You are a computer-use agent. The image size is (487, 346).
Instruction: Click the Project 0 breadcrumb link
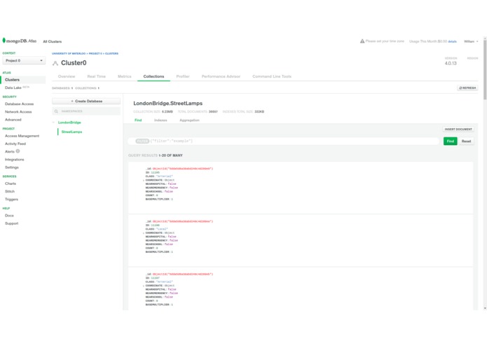coord(95,54)
